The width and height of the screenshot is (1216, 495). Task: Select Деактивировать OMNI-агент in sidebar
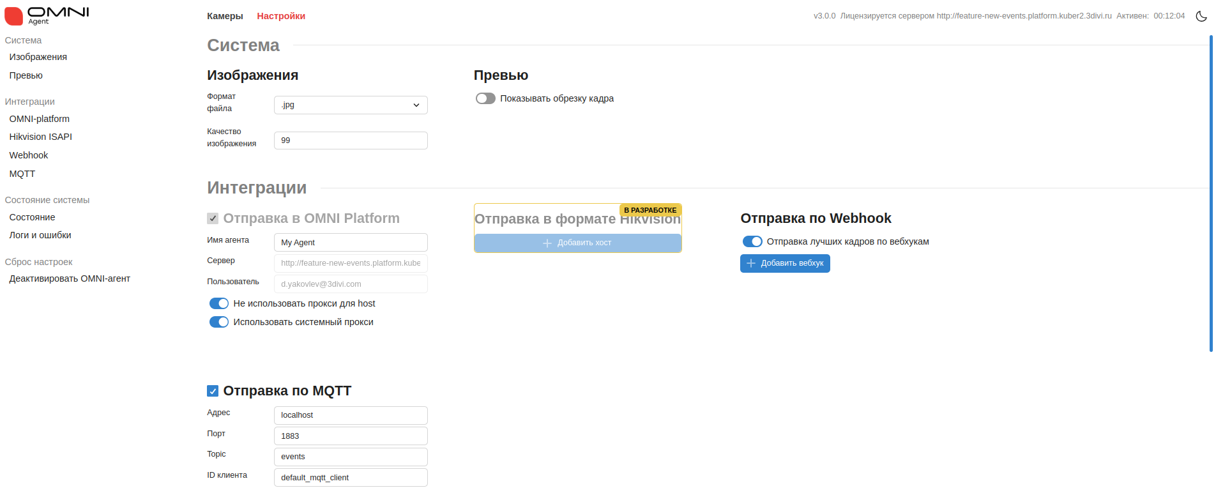(70, 278)
